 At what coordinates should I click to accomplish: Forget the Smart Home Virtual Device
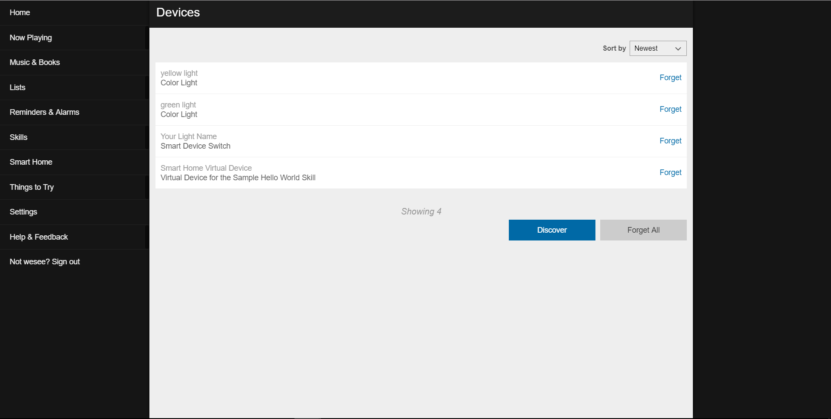[670, 172]
